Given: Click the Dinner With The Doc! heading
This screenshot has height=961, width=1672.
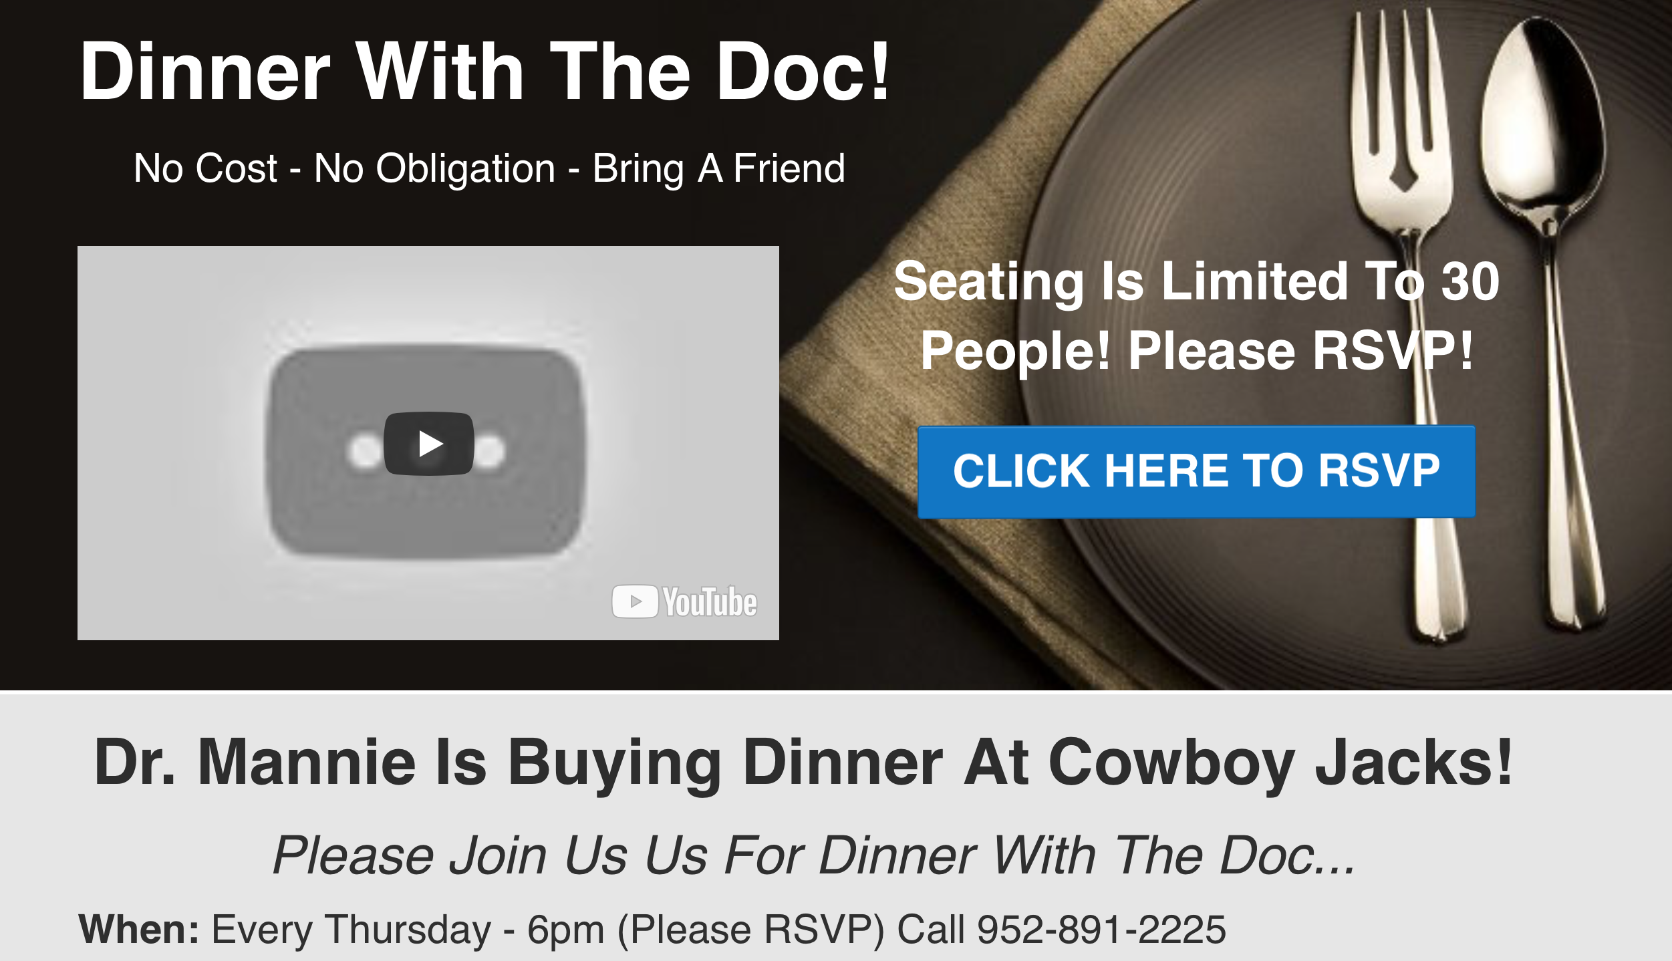Looking at the screenshot, I should [x=484, y=71].
